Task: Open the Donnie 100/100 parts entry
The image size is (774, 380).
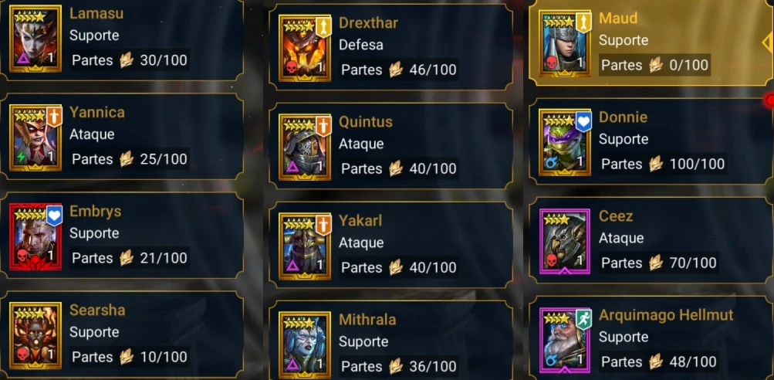Action: (x=651, y=141)
